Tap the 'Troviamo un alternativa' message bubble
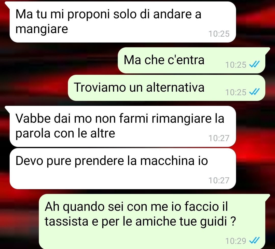275x249 pixels. click(x=167, y=88)
